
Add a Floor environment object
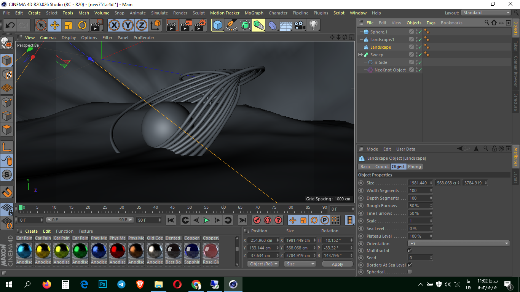[286, 25]
